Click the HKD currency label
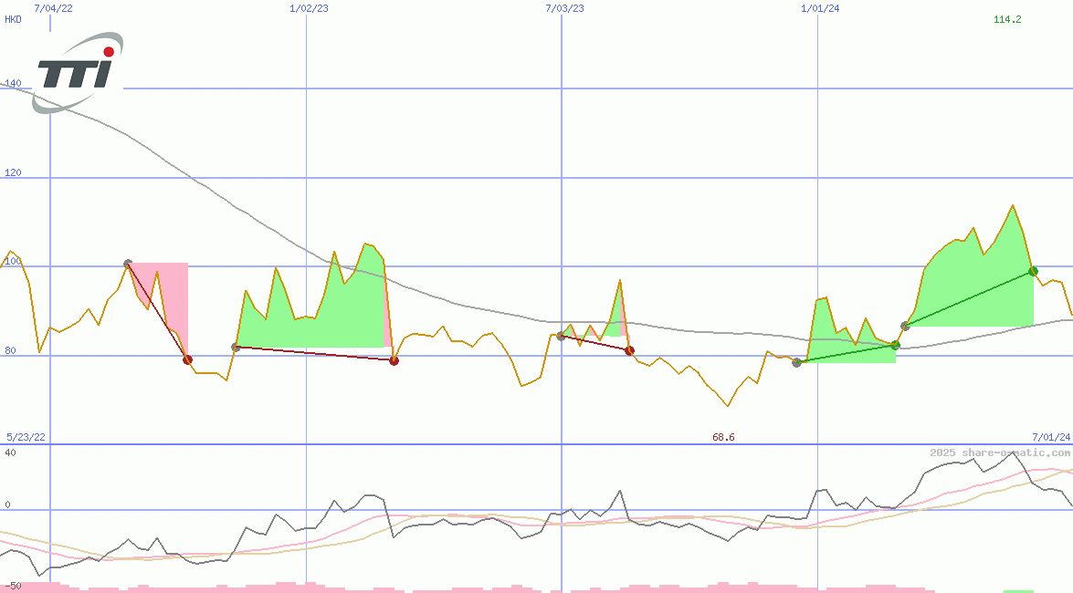 tap(13, 19)
